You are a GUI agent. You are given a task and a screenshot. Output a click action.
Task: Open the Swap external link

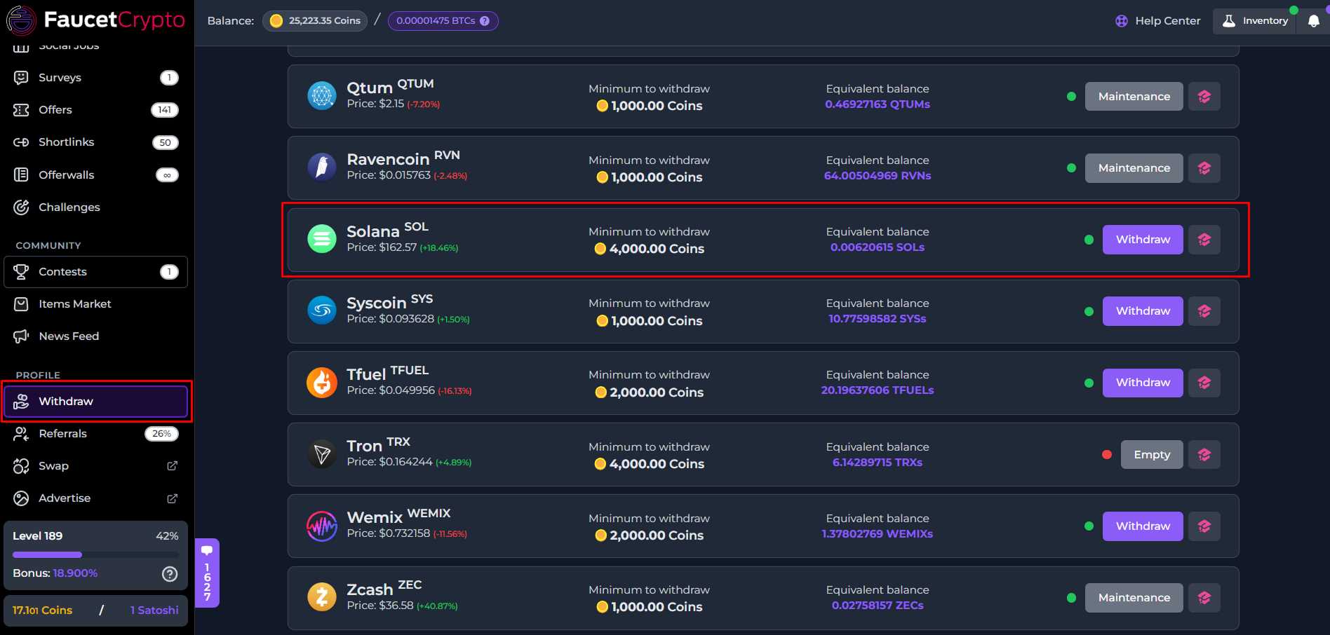95,466
